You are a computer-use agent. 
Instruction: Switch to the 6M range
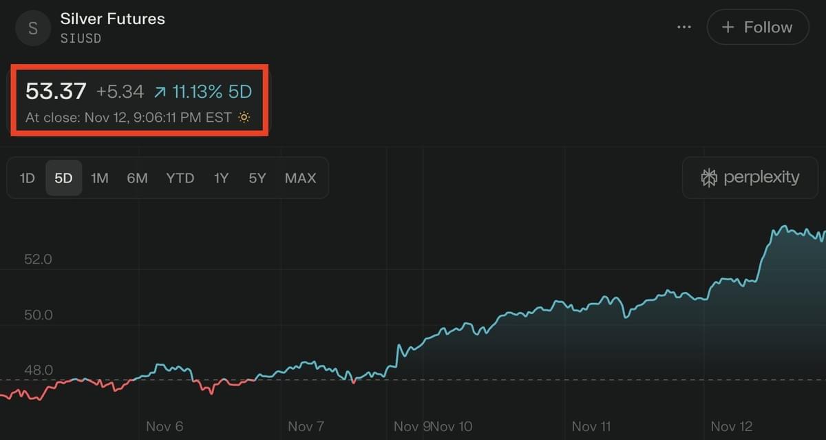click(x=137, y=178)
